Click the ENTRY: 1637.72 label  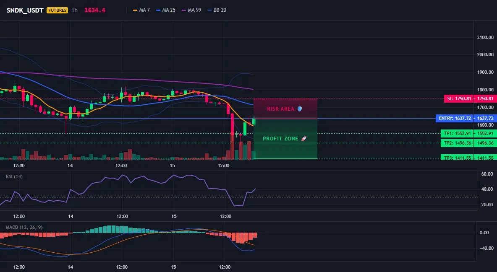point(455,119)
